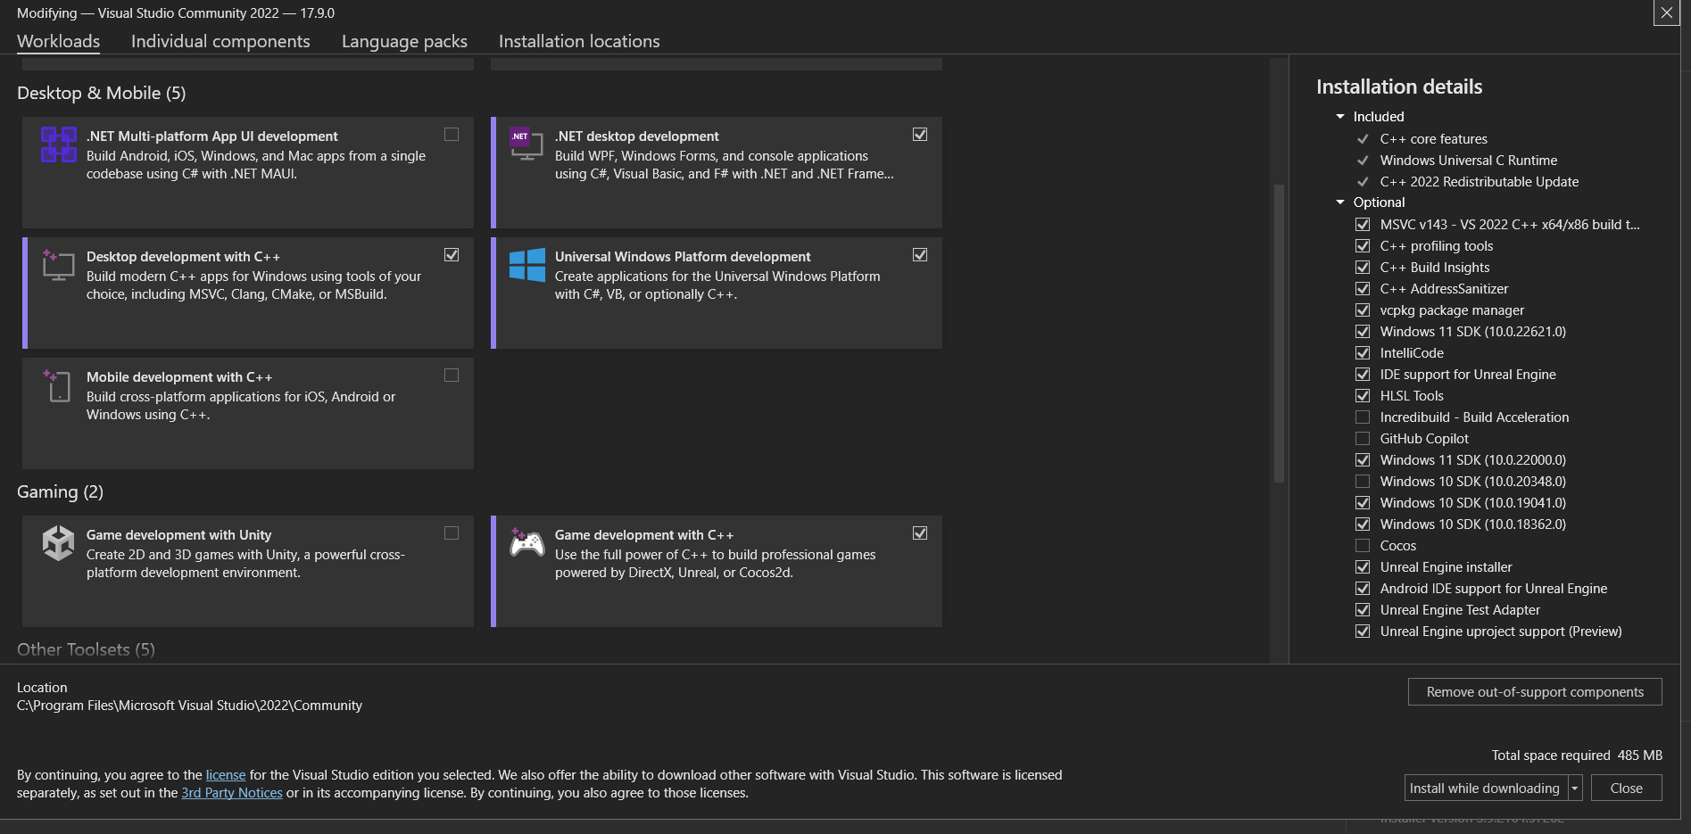Click the Mobile development with C++ icon

tap(58, 385)
